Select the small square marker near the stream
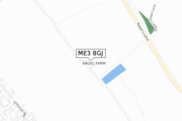 (142, 114)
